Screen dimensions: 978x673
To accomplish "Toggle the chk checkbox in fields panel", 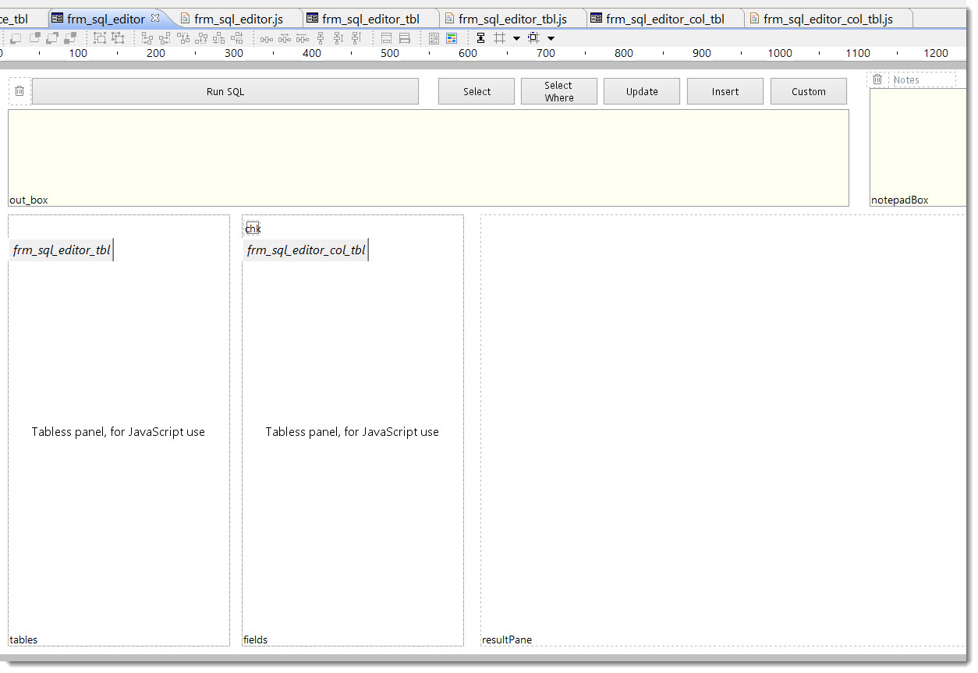I will [x=252, y=228].
